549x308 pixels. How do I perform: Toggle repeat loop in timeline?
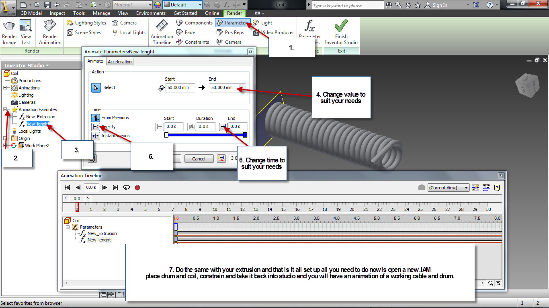(127, 187)
